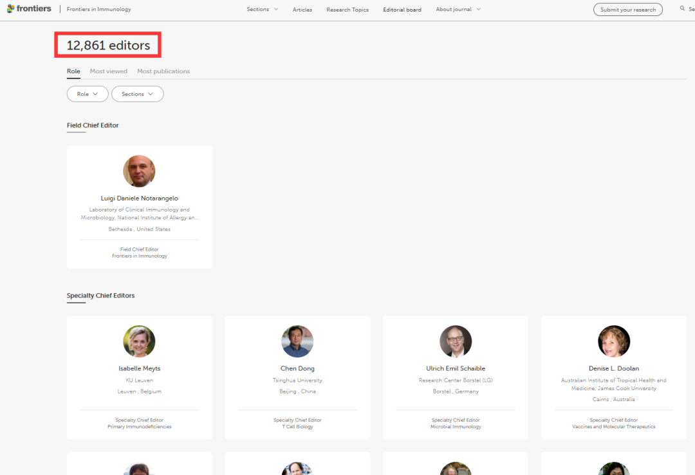Switch to Most viewed tab
The width and height of the screenshot is (695, 475).
(109, 71)
